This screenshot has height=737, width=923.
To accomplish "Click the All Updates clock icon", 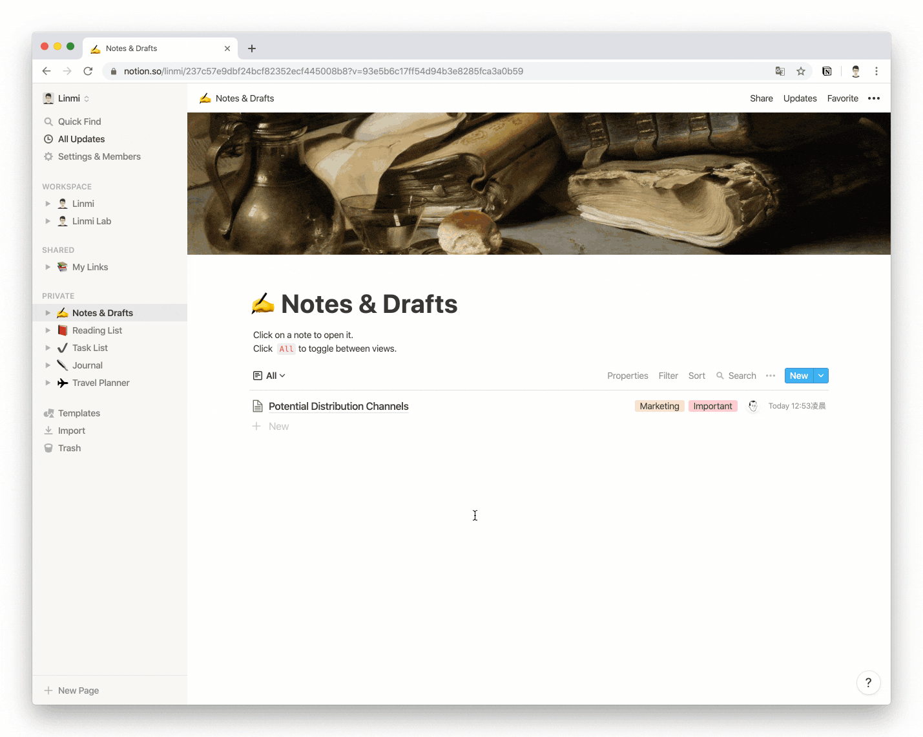I will click(x=48, y=139).
